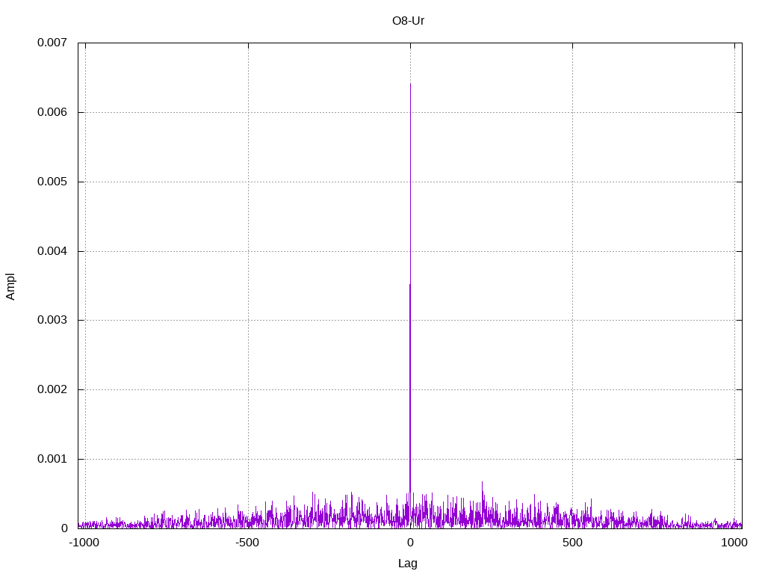Click the 0.002 y-axis tick label
765x574 pixels.
[x=52, y=389]
